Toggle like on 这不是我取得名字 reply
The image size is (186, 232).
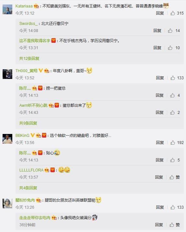(x=170, y=48)
